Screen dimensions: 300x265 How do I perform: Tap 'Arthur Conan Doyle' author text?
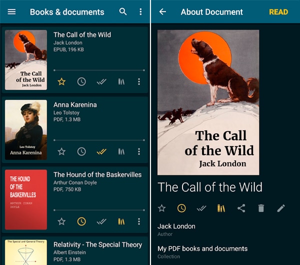pyautogui.click(x=75, y=182)
